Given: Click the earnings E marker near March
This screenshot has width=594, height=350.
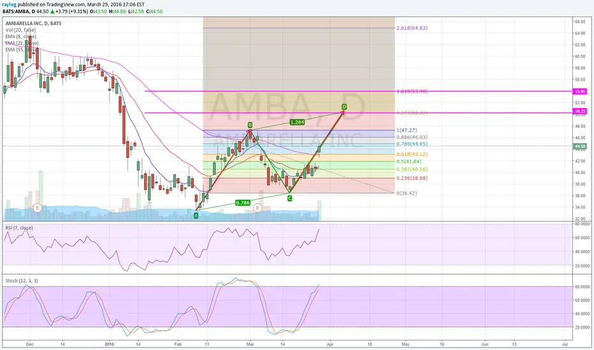Looking at the screenshot, I should coord(257,207).
